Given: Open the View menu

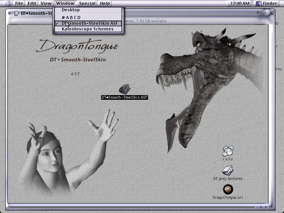Looking at the screenshot, I should click(x=46, y=4).
